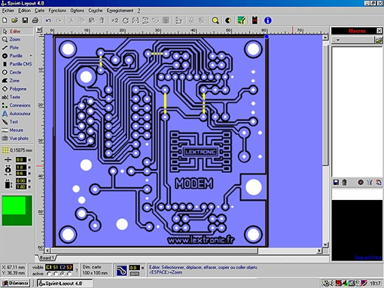Start the Autorouteur tool
Viewport: 384px width, 288px height.
[17, 114]
